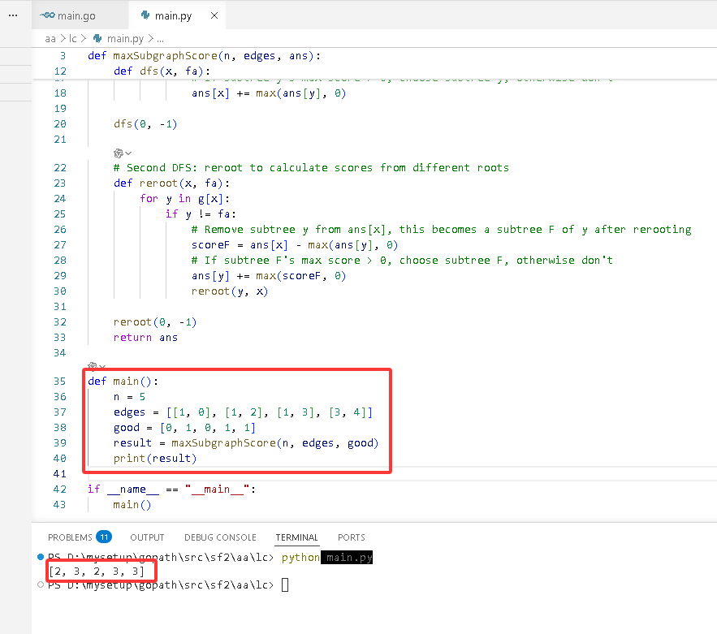717x634 pixels.
Task: Click 'def reroot(x, fa):' on line 23
Action: [171, 183]
